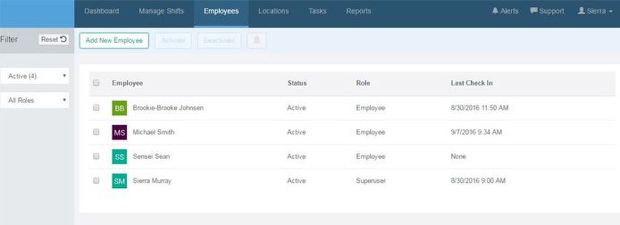The height and width of the screenshot is (225, 620).
Task: Open Michael Smith's employee name
Action: click(153, 132)
